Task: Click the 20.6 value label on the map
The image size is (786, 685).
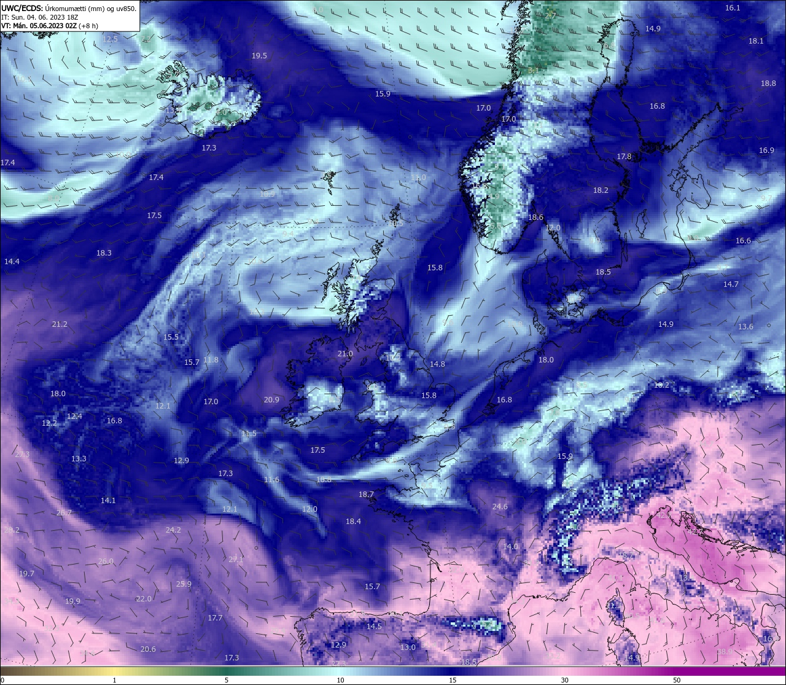Action: [x=148, y=649]
